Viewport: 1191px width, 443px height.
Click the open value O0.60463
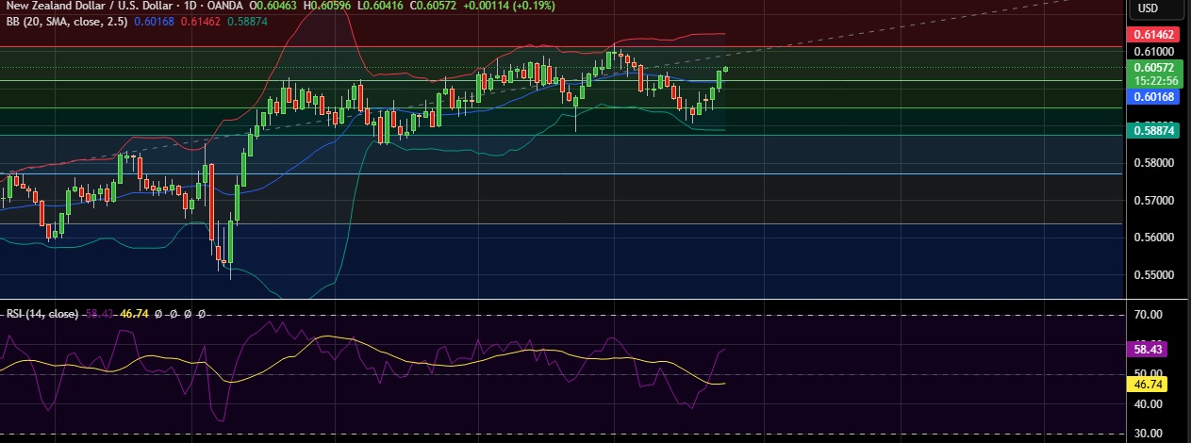[x=275, y=6]
